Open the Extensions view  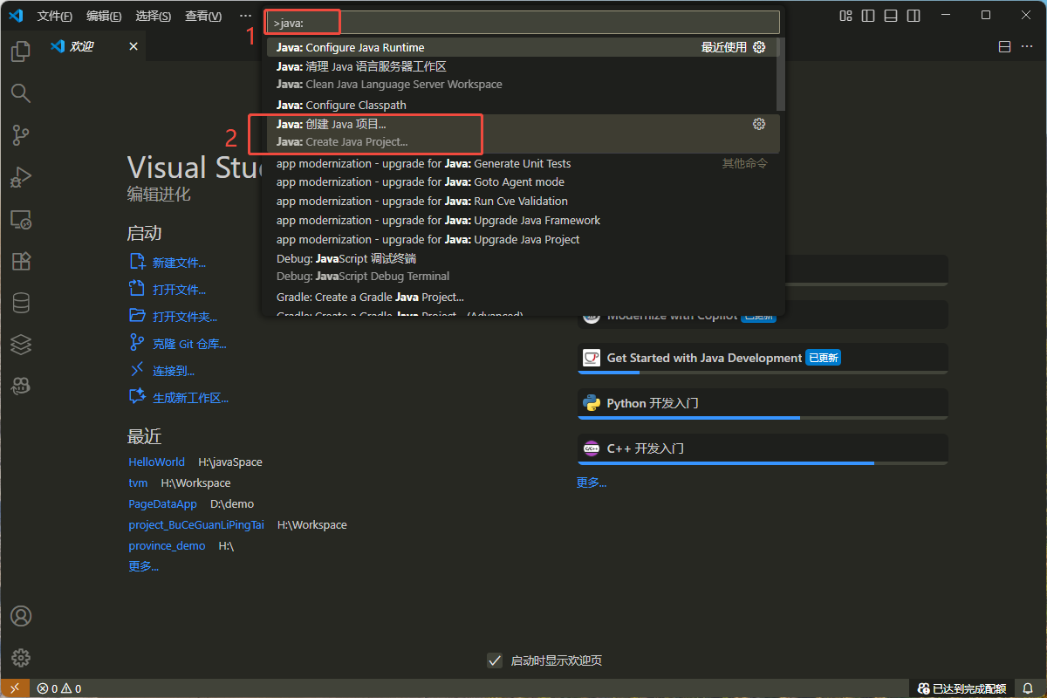point(20,261)
